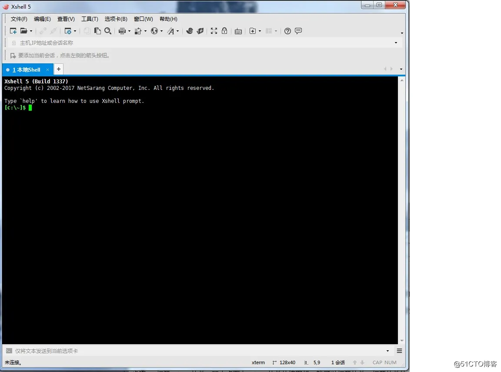Click the compose bar terminal icon
The image size is (501, 372).
pyautogui.click(x=9, y=351)
